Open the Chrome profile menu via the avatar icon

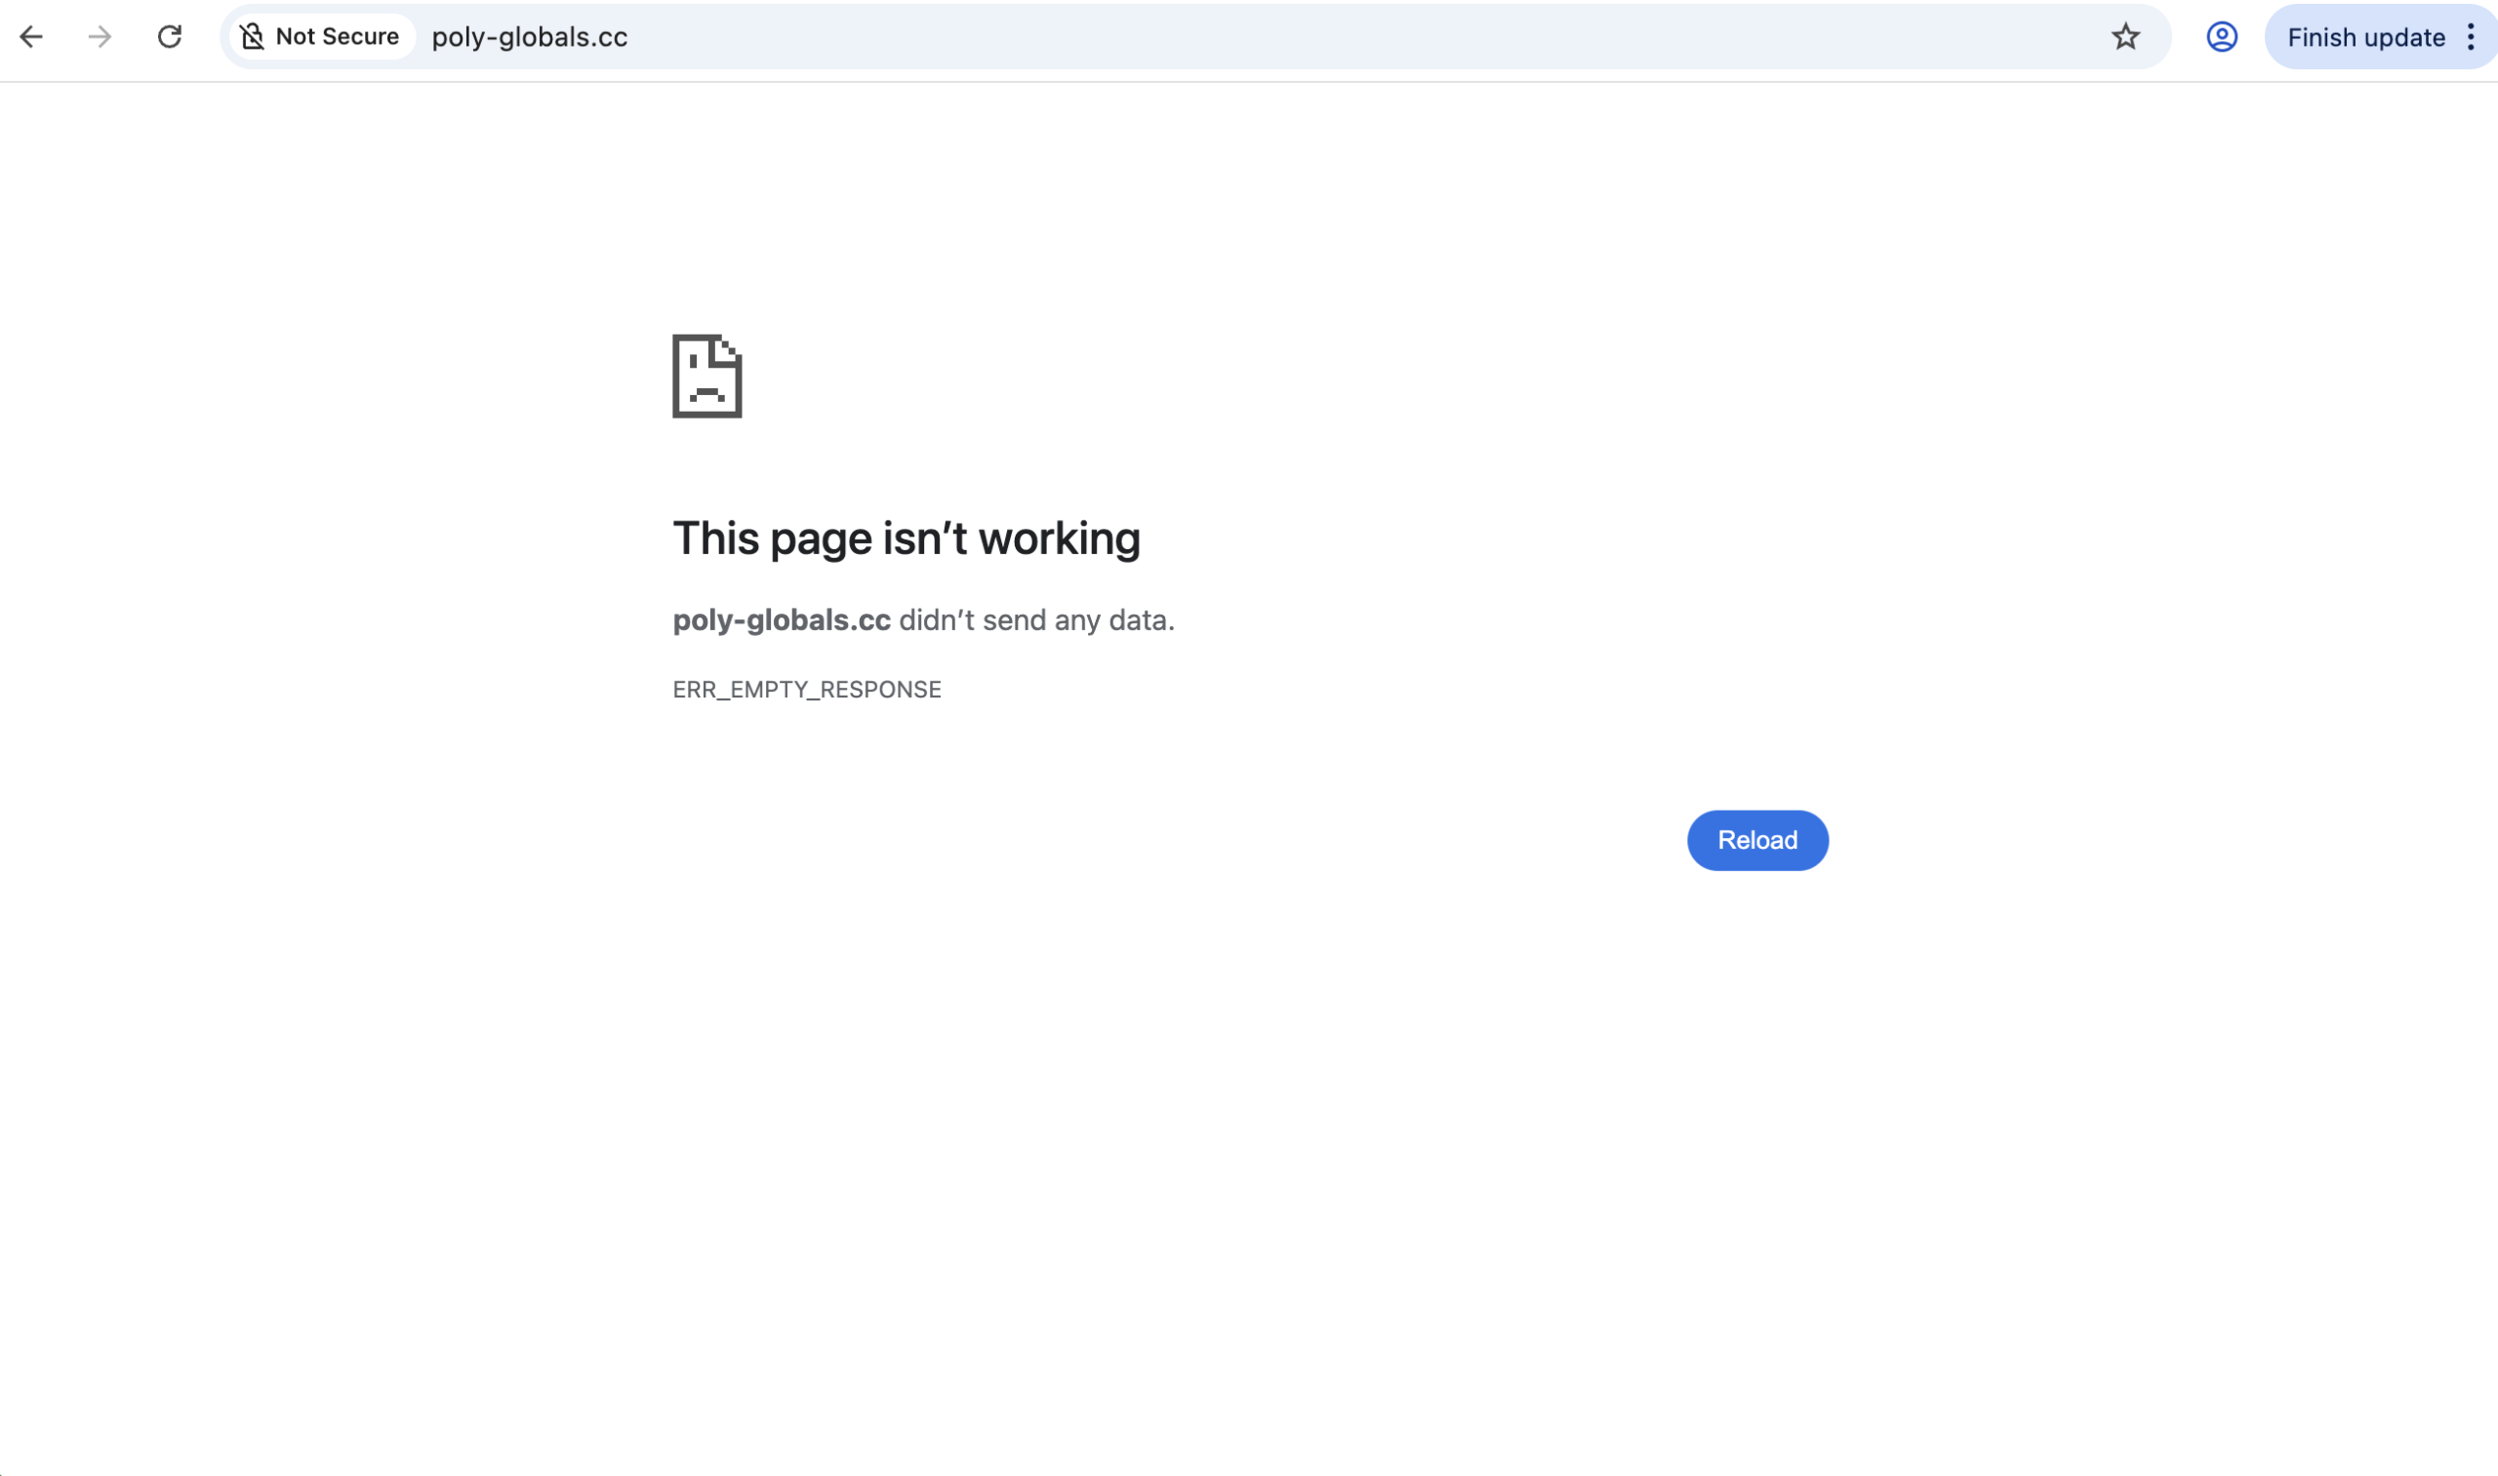click(x=2221, y=37)
